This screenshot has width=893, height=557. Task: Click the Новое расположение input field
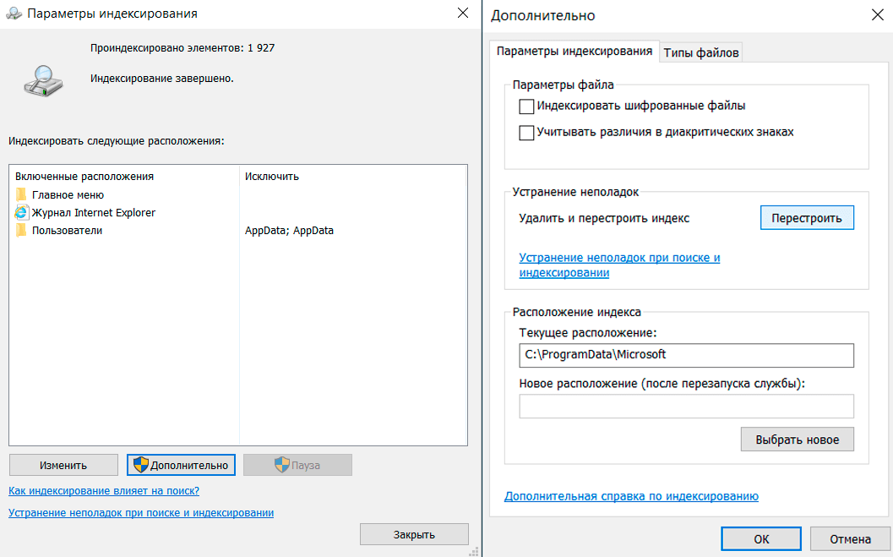click(686, 406)
